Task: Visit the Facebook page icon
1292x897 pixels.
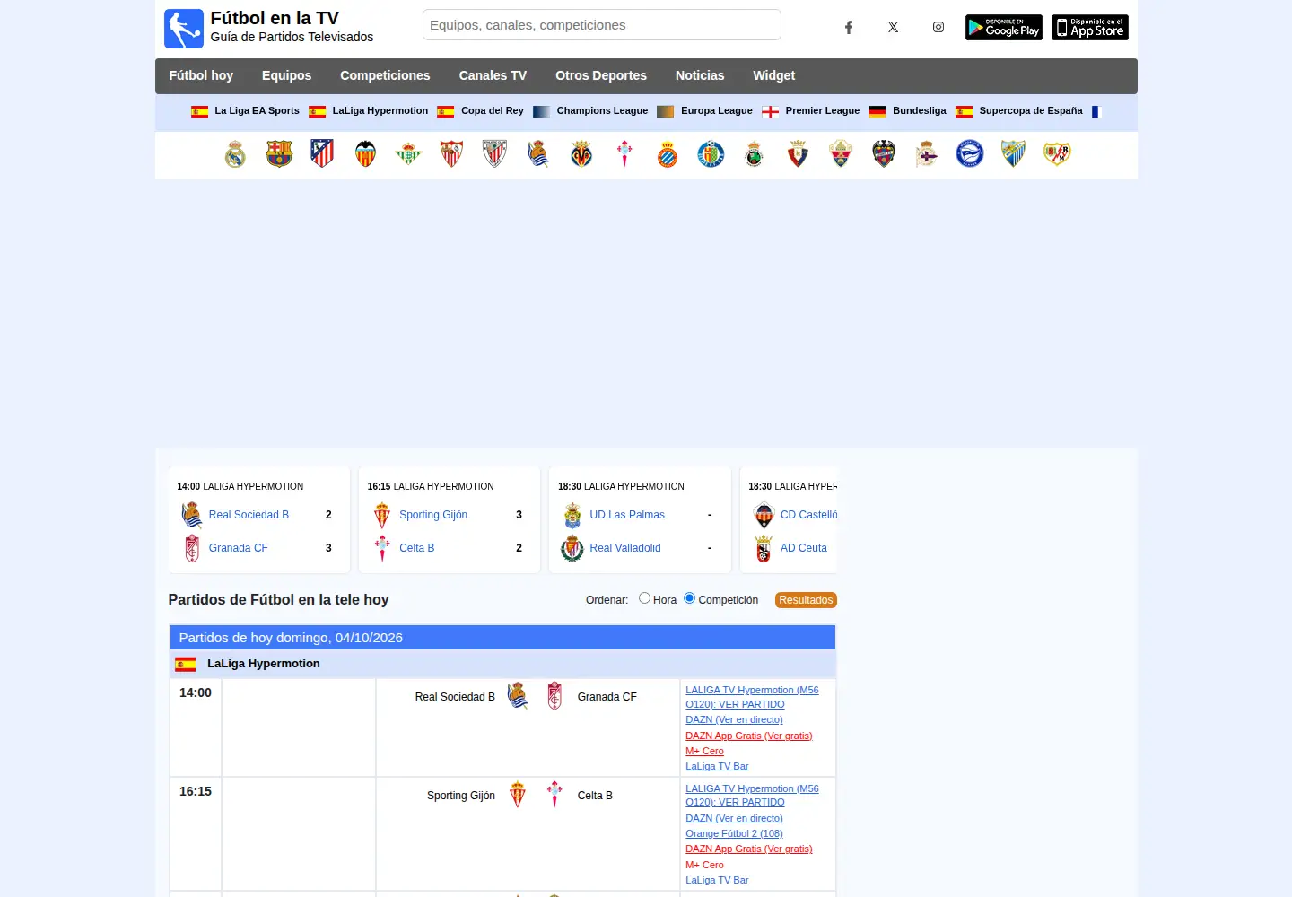Action: pos(849,27)
